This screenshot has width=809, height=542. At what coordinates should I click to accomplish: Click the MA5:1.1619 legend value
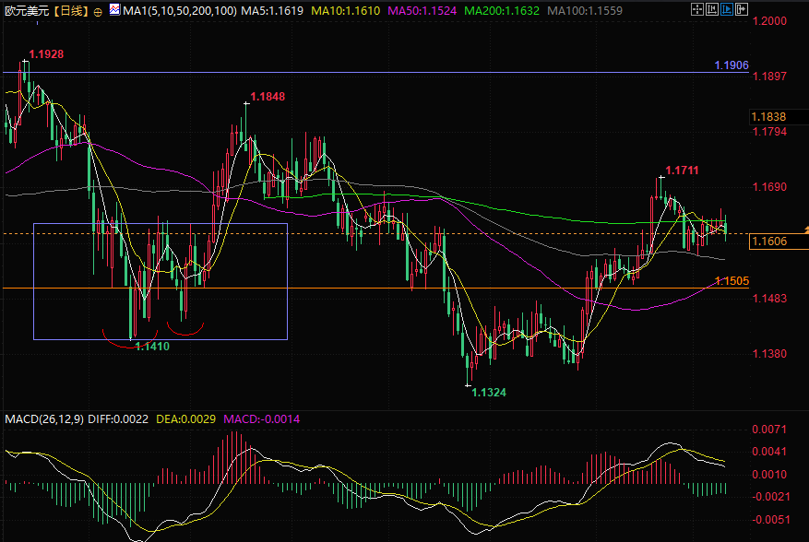[272, 11]
